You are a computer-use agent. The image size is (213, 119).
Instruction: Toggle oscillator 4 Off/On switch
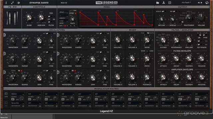pos(102,33)
